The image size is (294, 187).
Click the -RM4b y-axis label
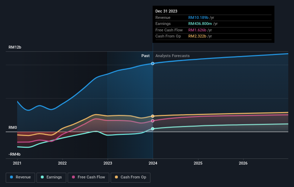[14, 154]
